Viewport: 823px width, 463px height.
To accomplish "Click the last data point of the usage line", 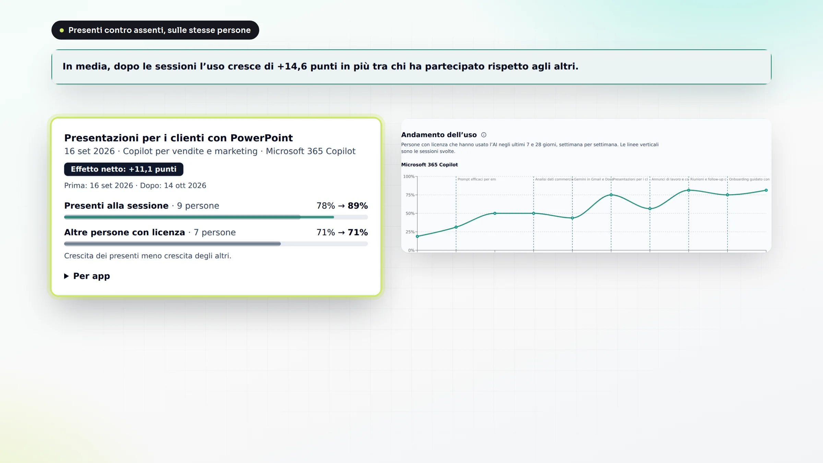I will pos(766,190).
